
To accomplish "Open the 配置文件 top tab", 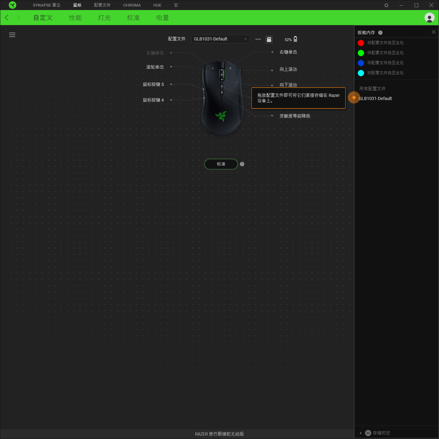I will pos(102,5).
